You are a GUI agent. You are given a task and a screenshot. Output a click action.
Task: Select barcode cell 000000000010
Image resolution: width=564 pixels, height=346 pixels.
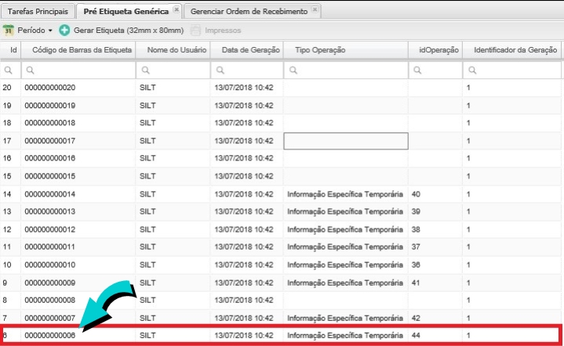pyautogui.click(x=50, y=265)
